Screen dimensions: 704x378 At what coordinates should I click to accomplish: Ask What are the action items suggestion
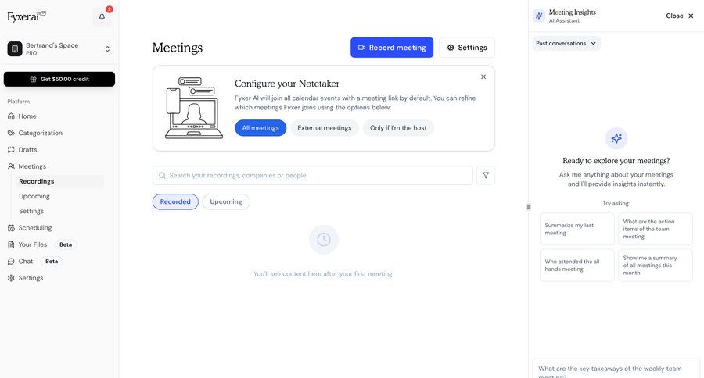tap(656, 229)
